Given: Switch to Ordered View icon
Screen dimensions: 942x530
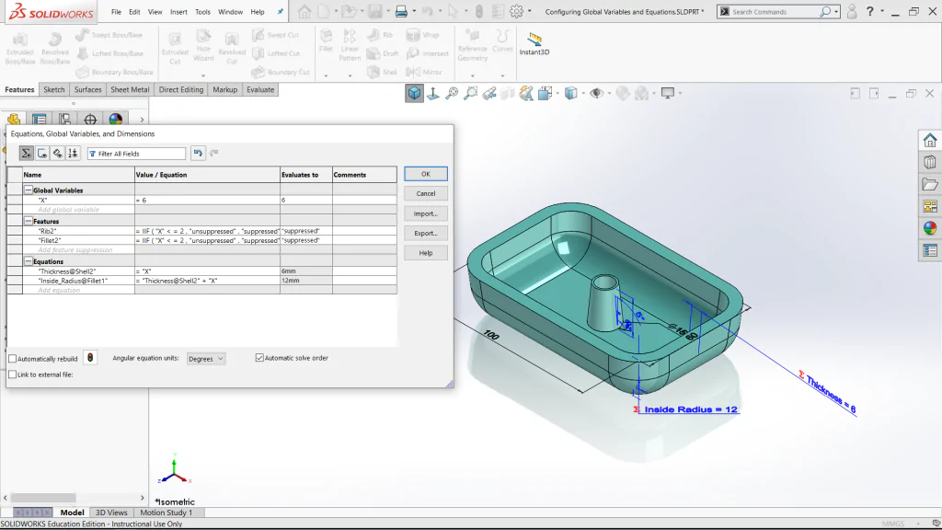Looking at the screenshot, I should point(73,154).
